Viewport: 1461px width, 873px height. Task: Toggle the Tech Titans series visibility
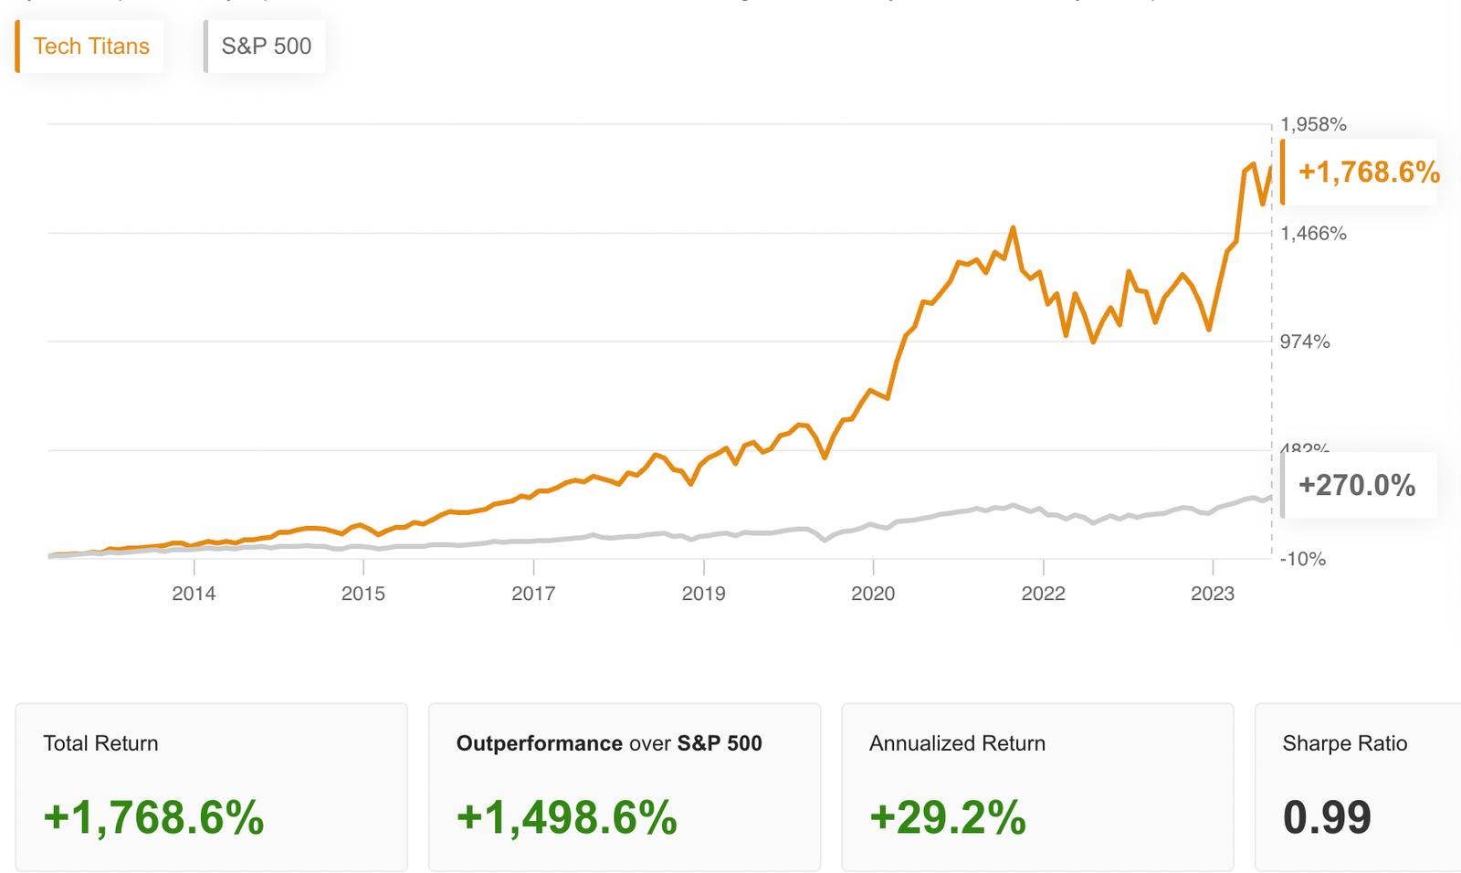pyautogui.click(x=89, y=46)
